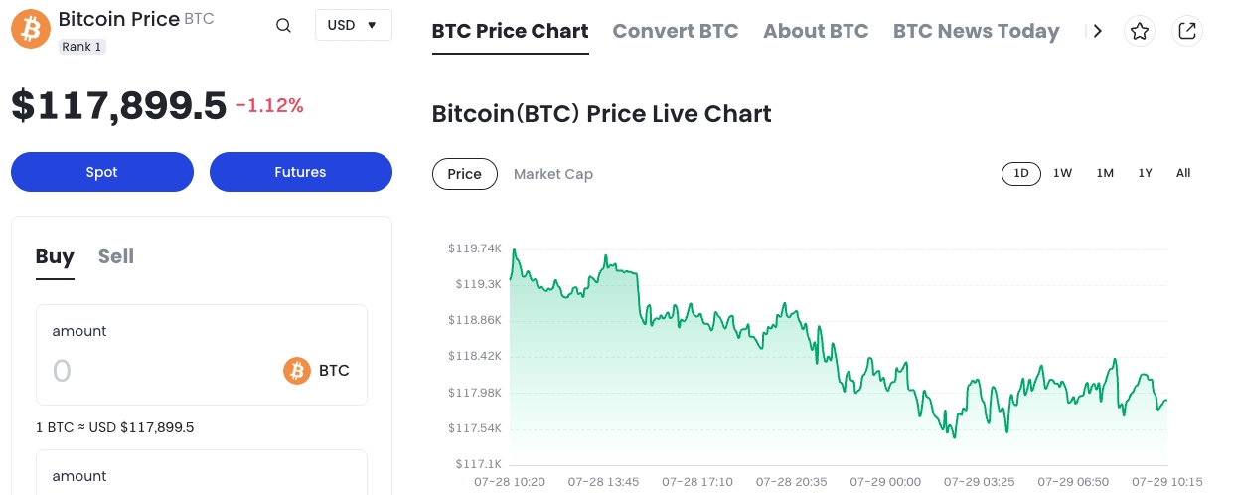Open the USD currency dropdown
The height and width of the screenshot is (495, 1233).
coord(353,25)
